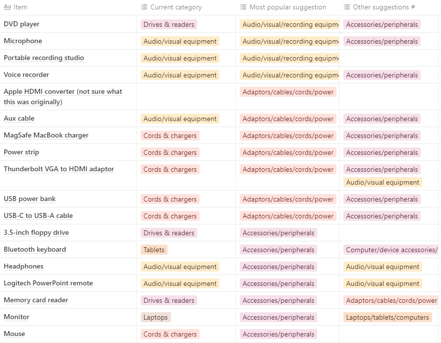Viewport: 441px width, 343px height.
Task: Click the empty Current category cell for Apple HDMI converter
Action: [186, 97]
